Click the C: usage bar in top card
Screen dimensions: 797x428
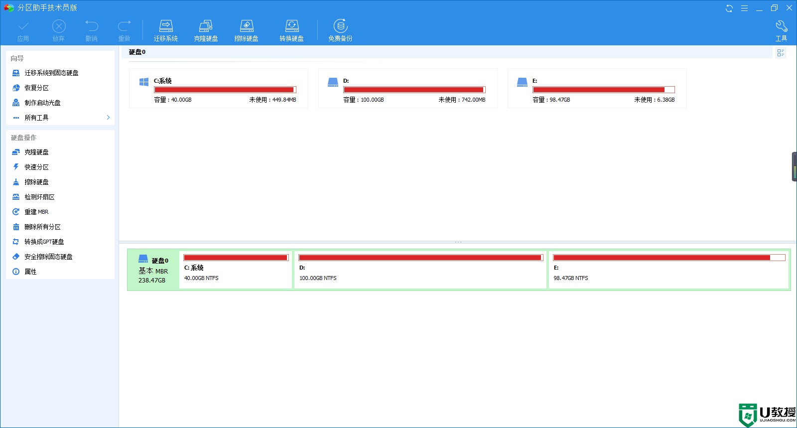pos(225,90)
